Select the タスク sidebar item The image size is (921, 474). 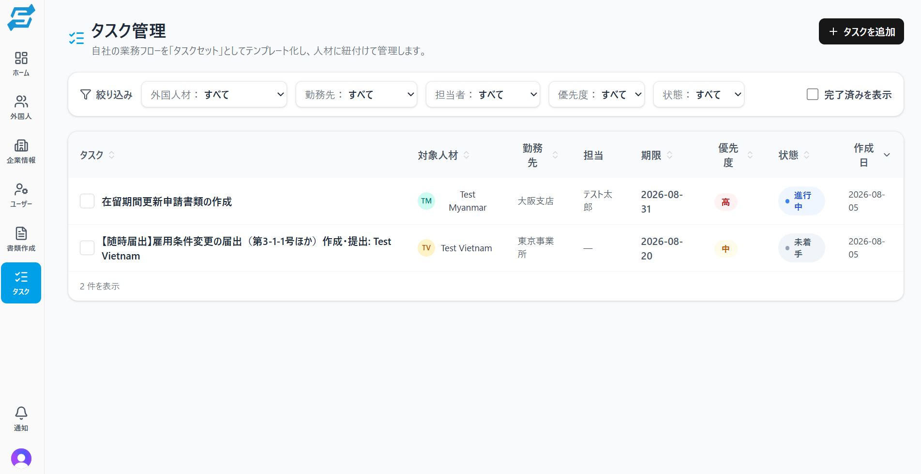pyautogui.click(x=21, y=283)
